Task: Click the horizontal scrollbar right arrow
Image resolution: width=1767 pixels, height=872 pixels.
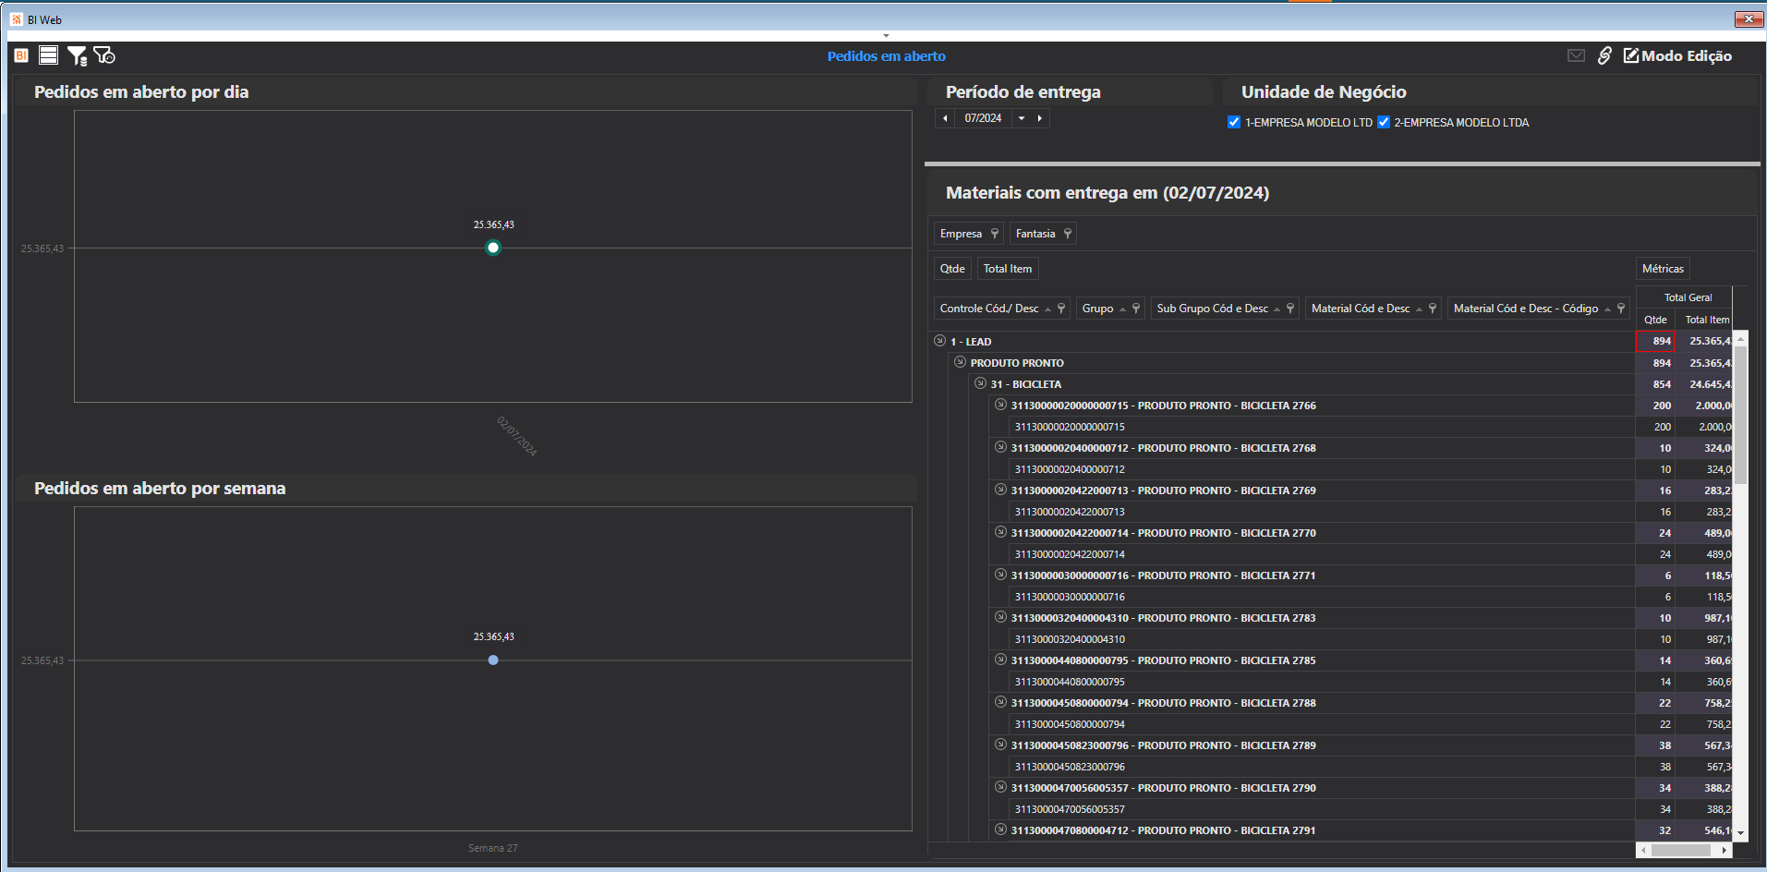Action: coord(1725,850)
